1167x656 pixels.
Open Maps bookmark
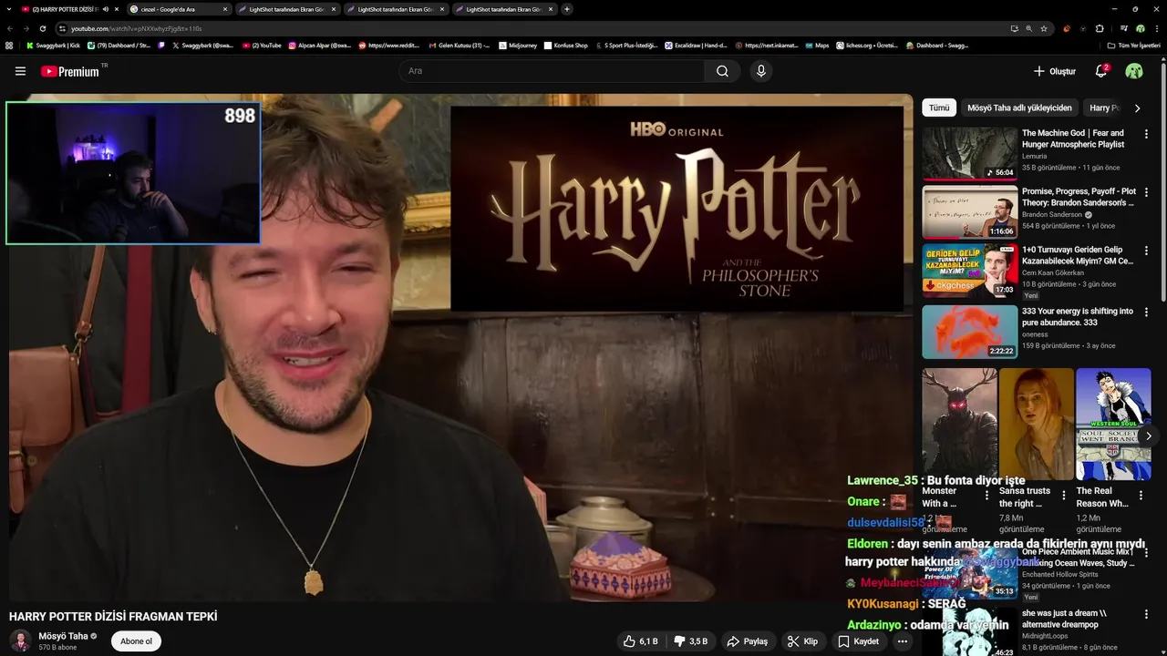817,46
